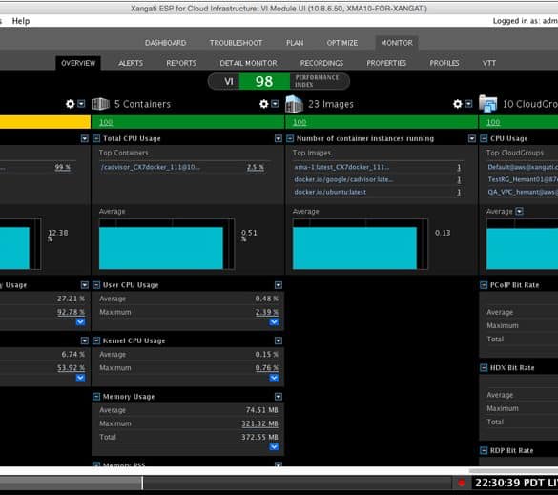The height and width of the screenshot is (495, 558).
Task: Open container instances running options dropdown
Action: 472,138
